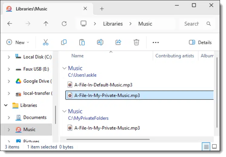The width and height of the screenshot is (226, 157).
Task: Click chevron after This PC icon
Action: tap(95, 24)
